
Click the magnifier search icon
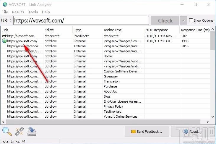tap(7, 131)
